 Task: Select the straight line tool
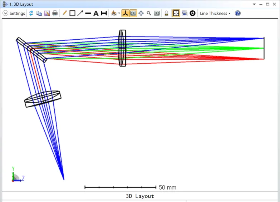pos(88,13)
